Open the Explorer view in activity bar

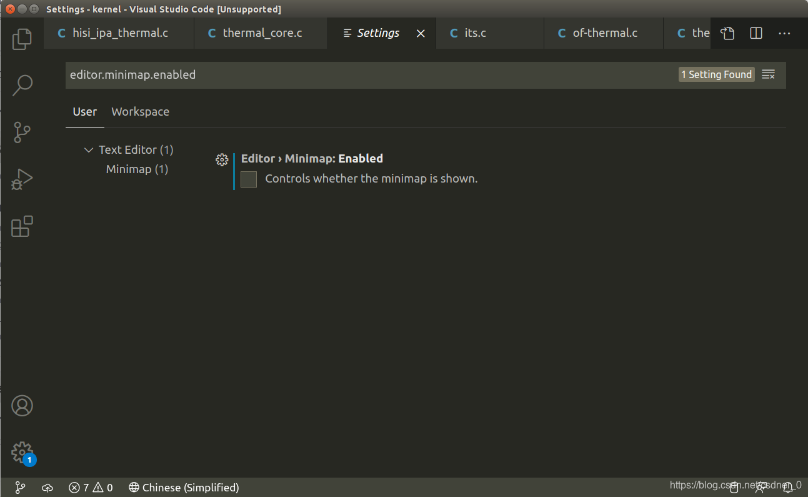22,39
